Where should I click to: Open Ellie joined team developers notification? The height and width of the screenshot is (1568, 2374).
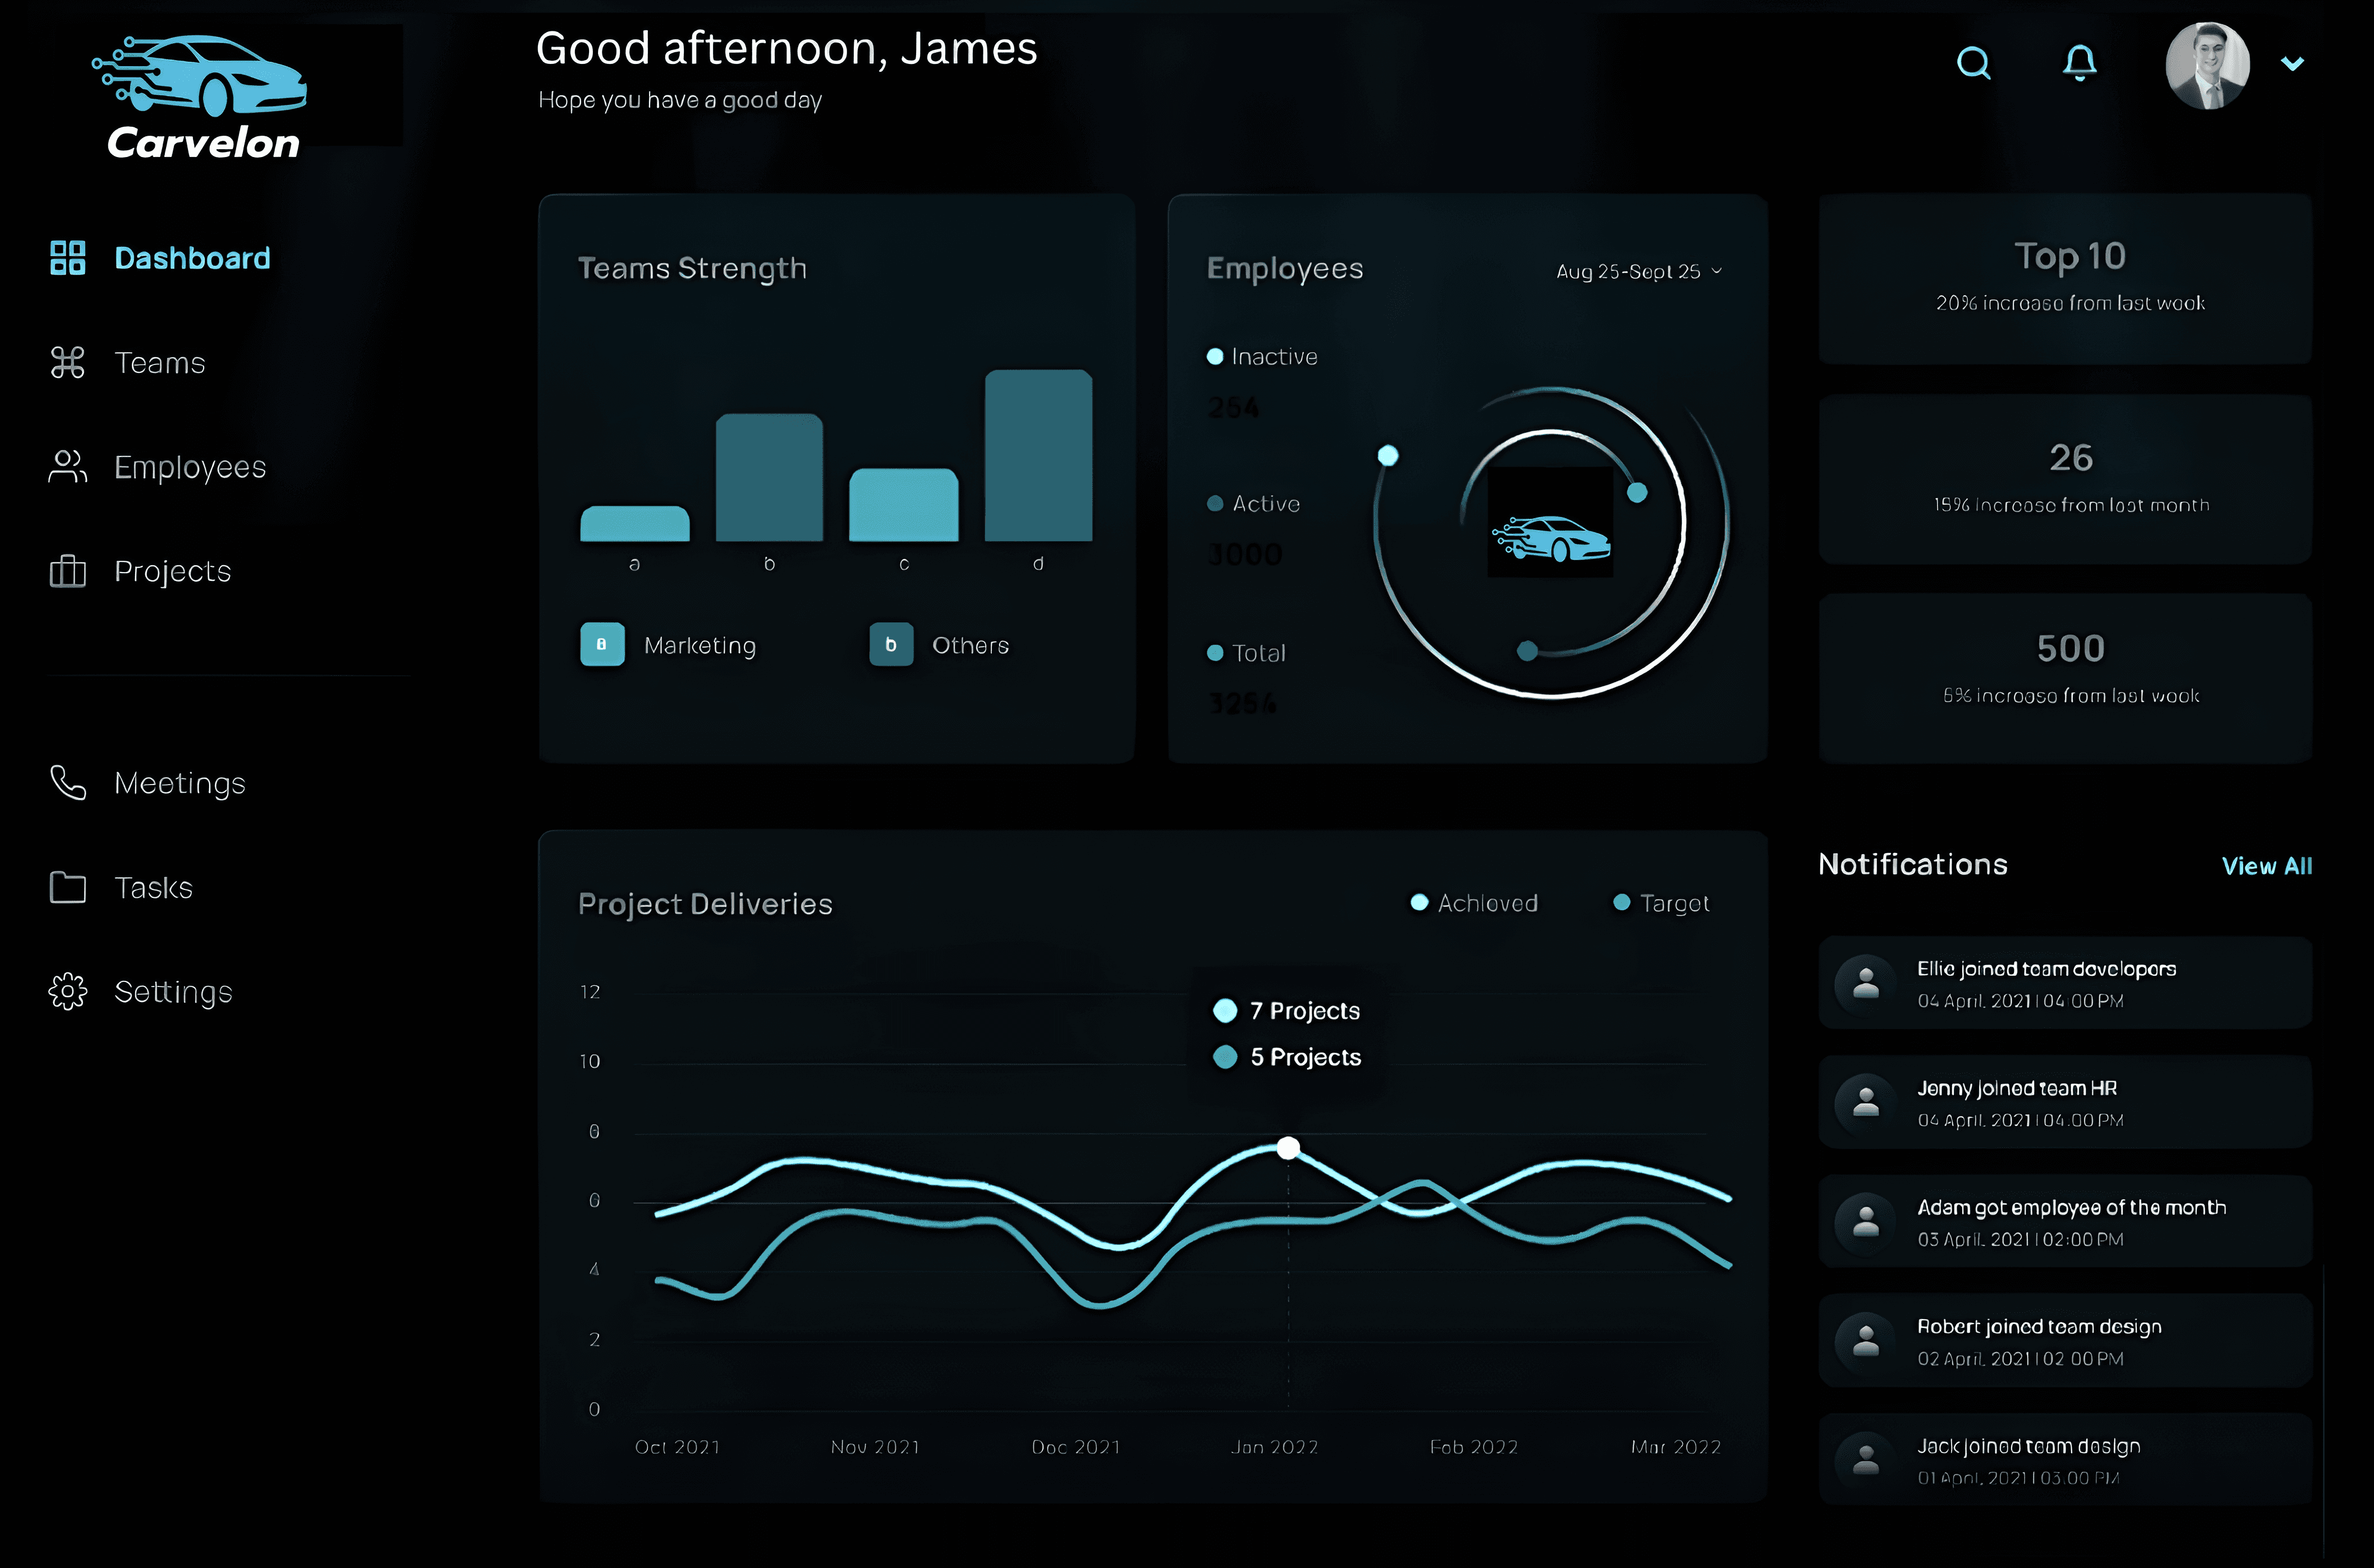[x=2064, y=983]
